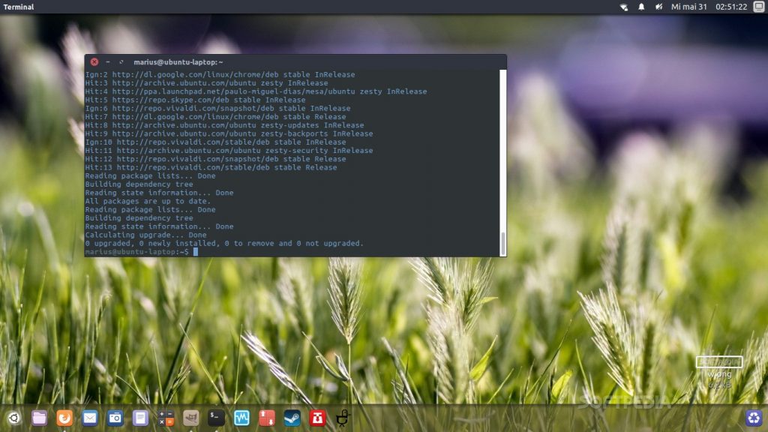Open calendar from date Mi mai 31
Viewport: 768px width, 432px height.
687,7
